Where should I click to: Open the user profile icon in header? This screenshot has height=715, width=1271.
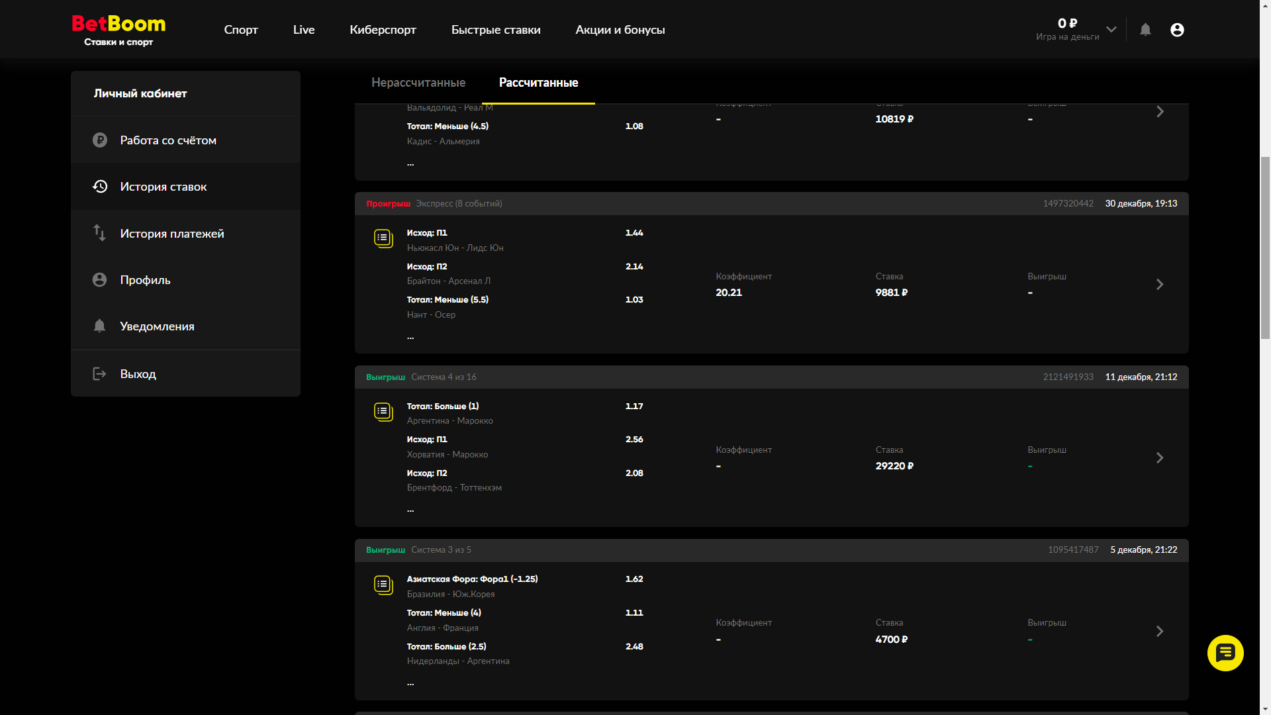(x=1177, y=30)
